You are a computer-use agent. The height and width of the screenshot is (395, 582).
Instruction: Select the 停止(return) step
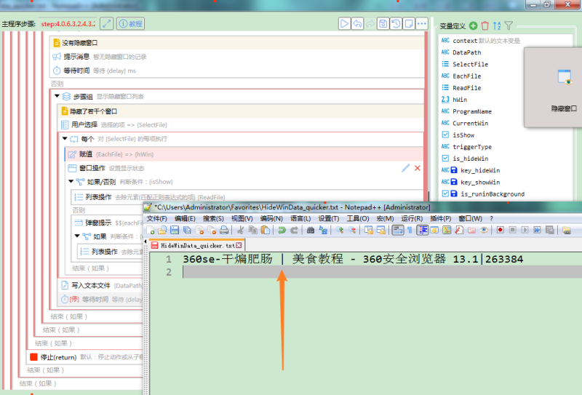(85, 356)
